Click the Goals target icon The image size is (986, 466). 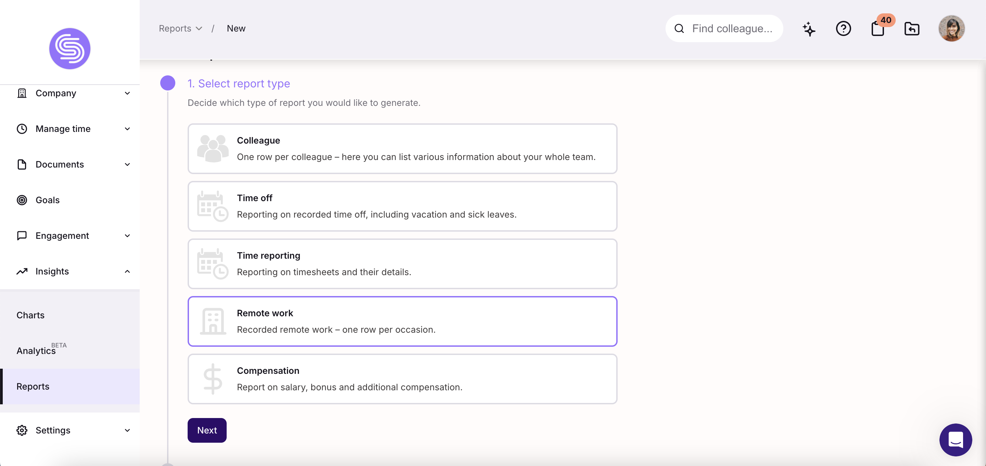pos(22,200)
